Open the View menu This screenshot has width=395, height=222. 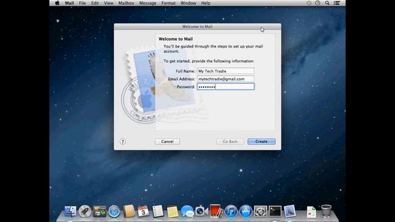[x=109, y=3]
